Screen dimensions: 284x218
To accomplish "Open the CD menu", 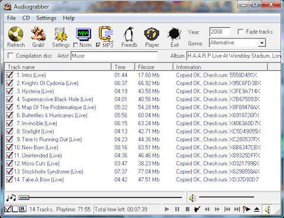I will tap(26, 18).
